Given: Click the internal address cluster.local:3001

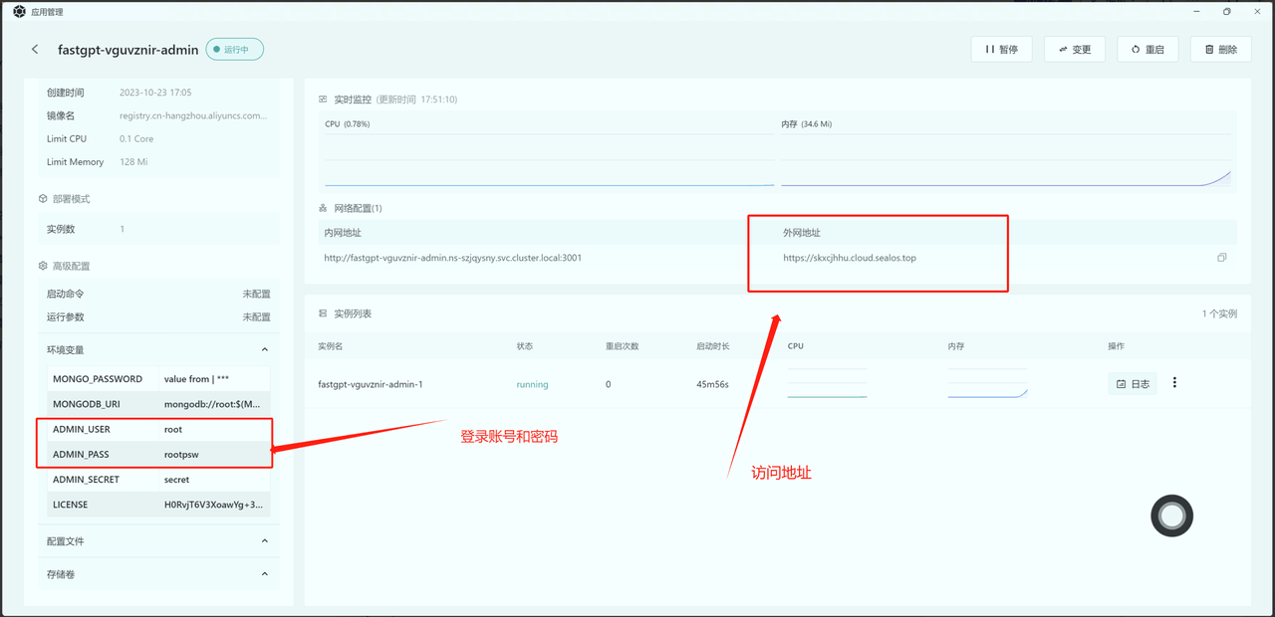Looking at the screenshot, I should (452, 258).
